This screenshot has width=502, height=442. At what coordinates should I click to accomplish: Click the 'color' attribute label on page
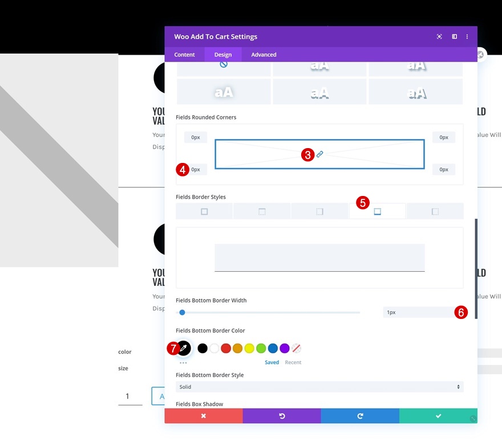pyautogui.click(x=124, y=352)
